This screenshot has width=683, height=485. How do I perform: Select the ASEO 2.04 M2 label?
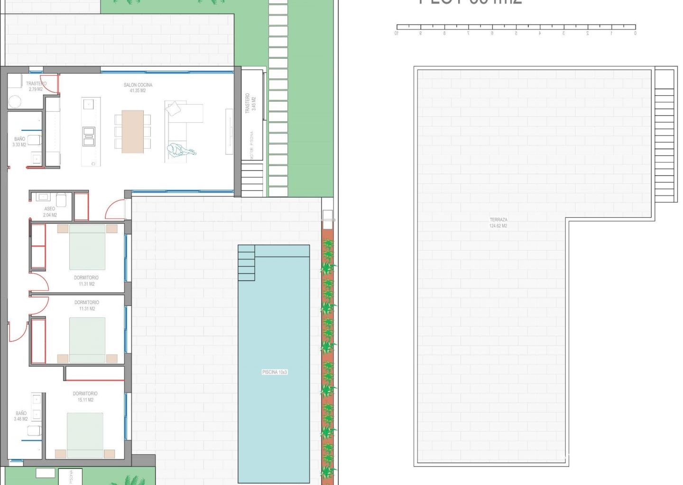(x=50, y=212)
